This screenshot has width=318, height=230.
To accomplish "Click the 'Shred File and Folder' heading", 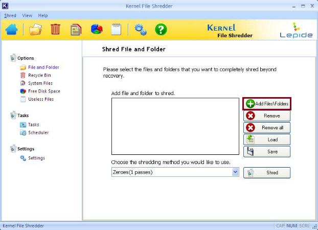I will [133, 49].
